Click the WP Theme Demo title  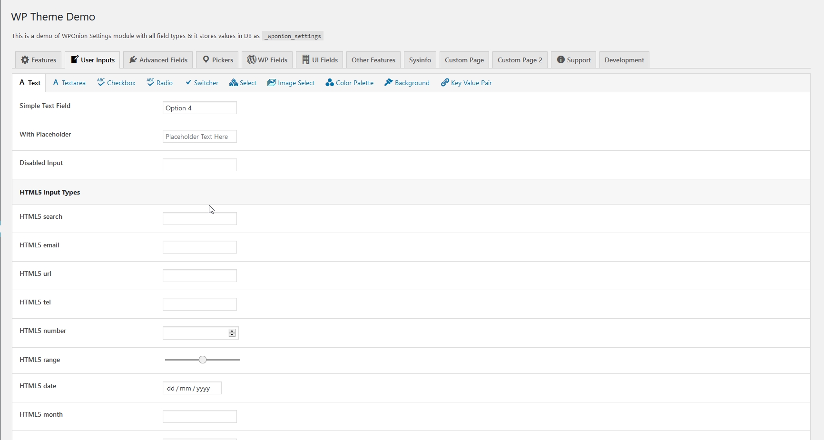click(x=53, y=17)
